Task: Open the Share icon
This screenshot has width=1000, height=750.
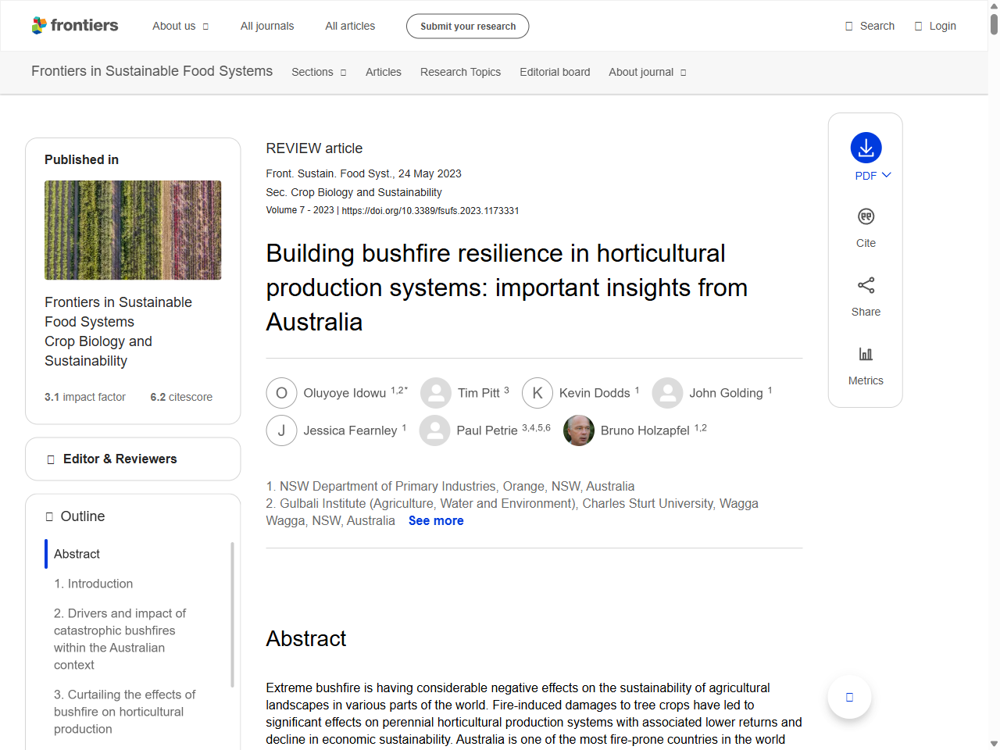Action: (x=866, y=285)
